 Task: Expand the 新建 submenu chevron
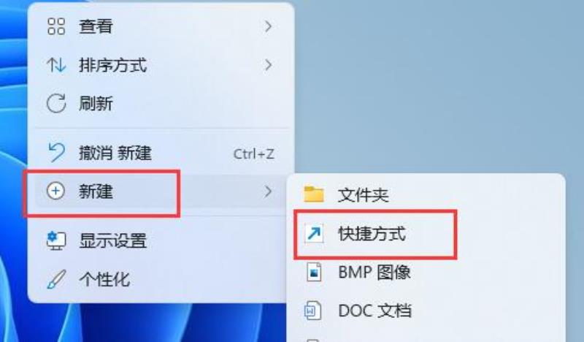point(268,191)
